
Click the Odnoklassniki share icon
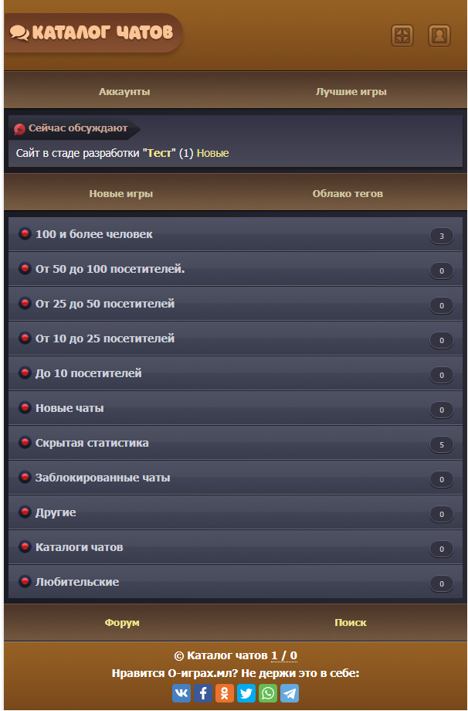[225, 693]
